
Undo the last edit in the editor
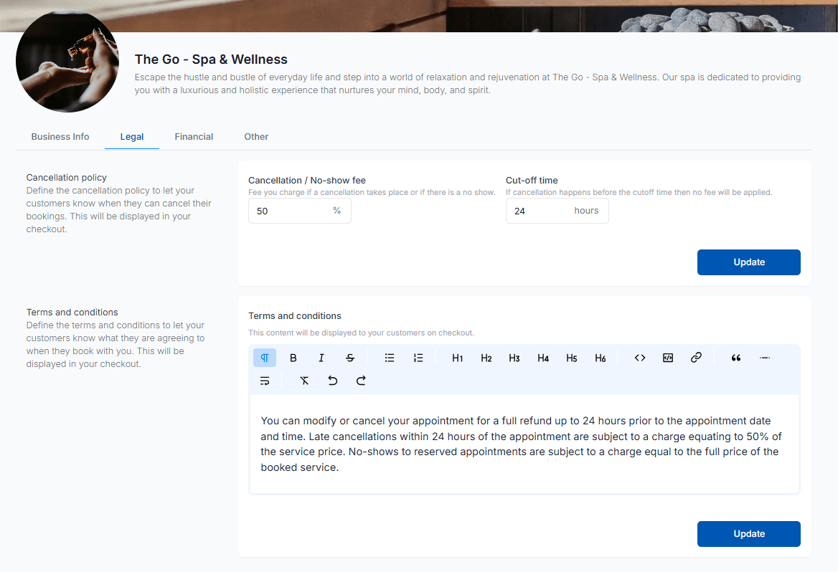[332, 381]
